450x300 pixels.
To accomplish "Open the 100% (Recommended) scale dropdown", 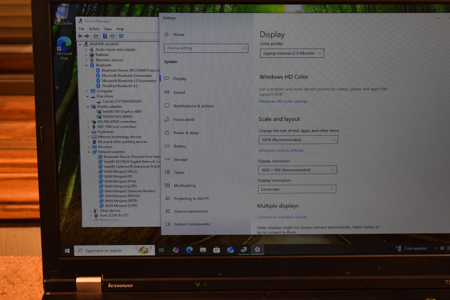I will pos(298,140).
